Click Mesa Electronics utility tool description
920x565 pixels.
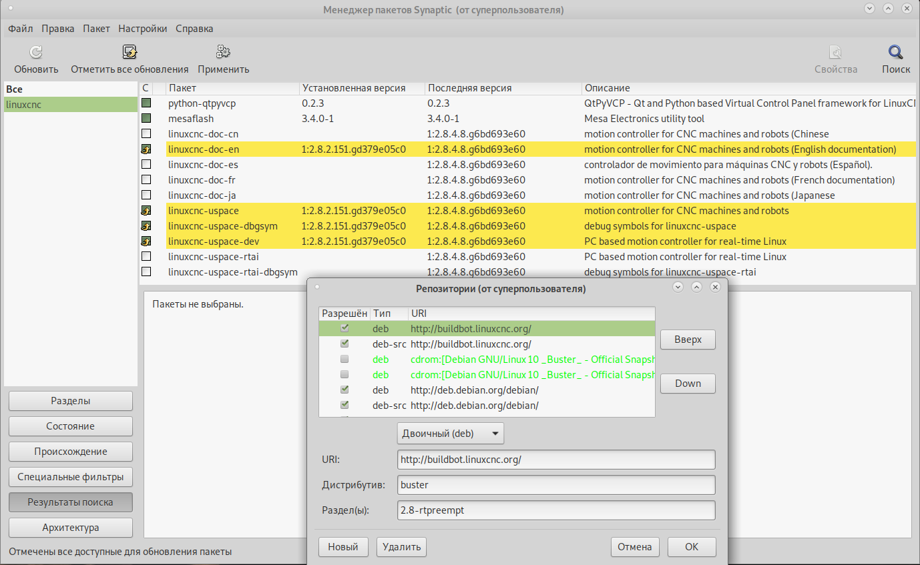tap(644, 119)
